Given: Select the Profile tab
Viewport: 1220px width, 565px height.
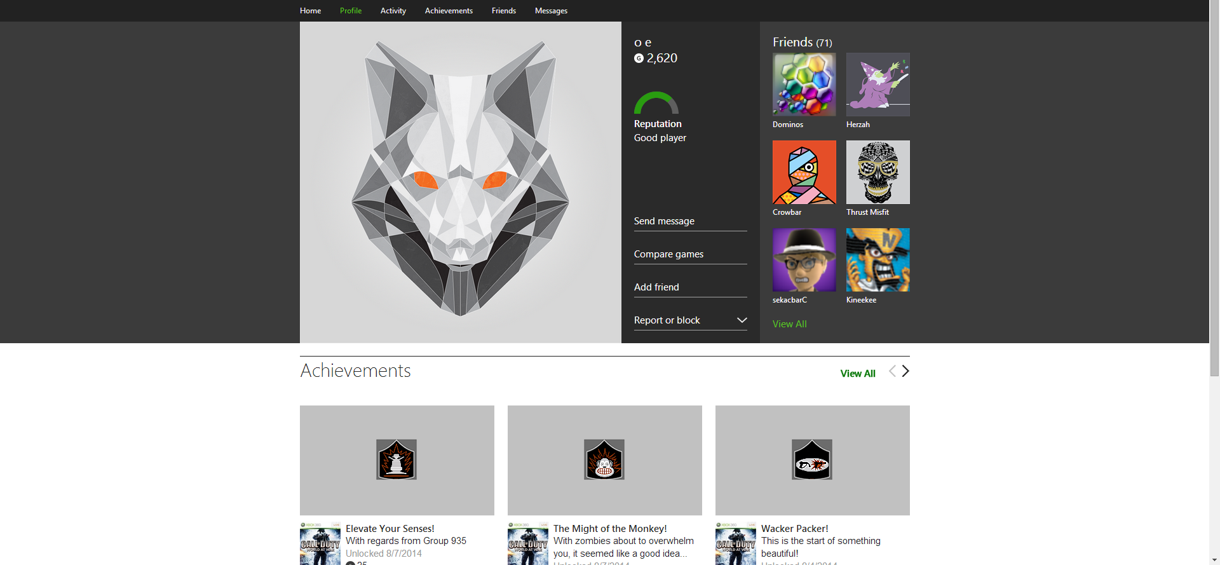Looking at the screenshot, I should [x=351, y=11].
